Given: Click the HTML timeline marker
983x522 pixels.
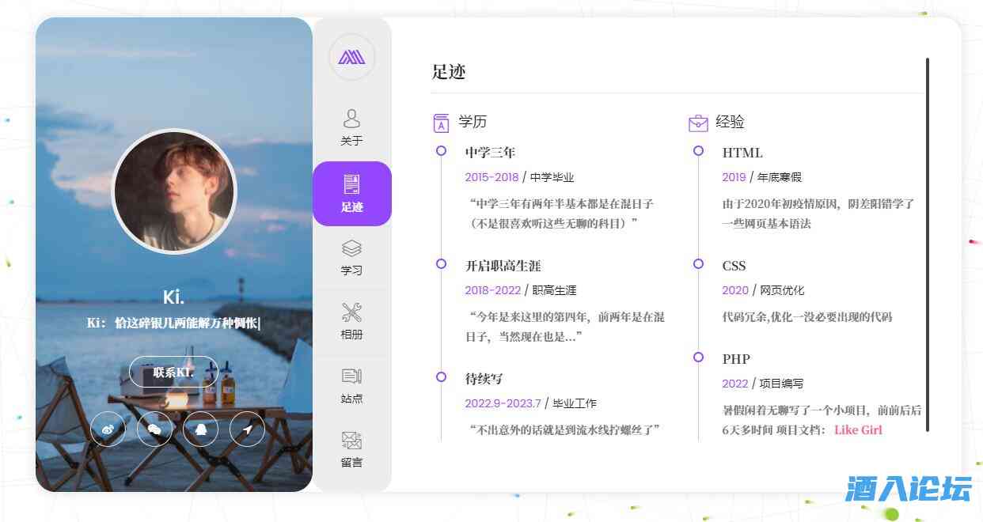Looking at the screenshot, I should [698, 151].
